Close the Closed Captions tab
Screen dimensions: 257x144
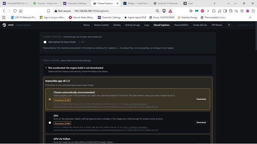click(117, 3)
